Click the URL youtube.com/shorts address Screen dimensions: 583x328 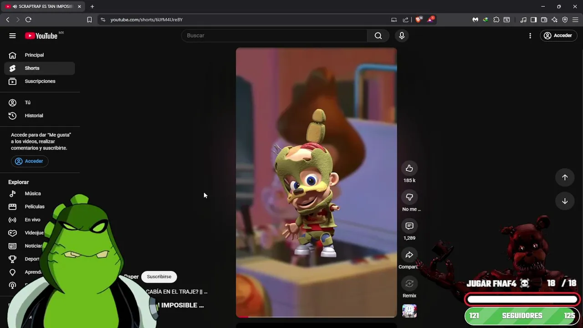tap(146, 20)
